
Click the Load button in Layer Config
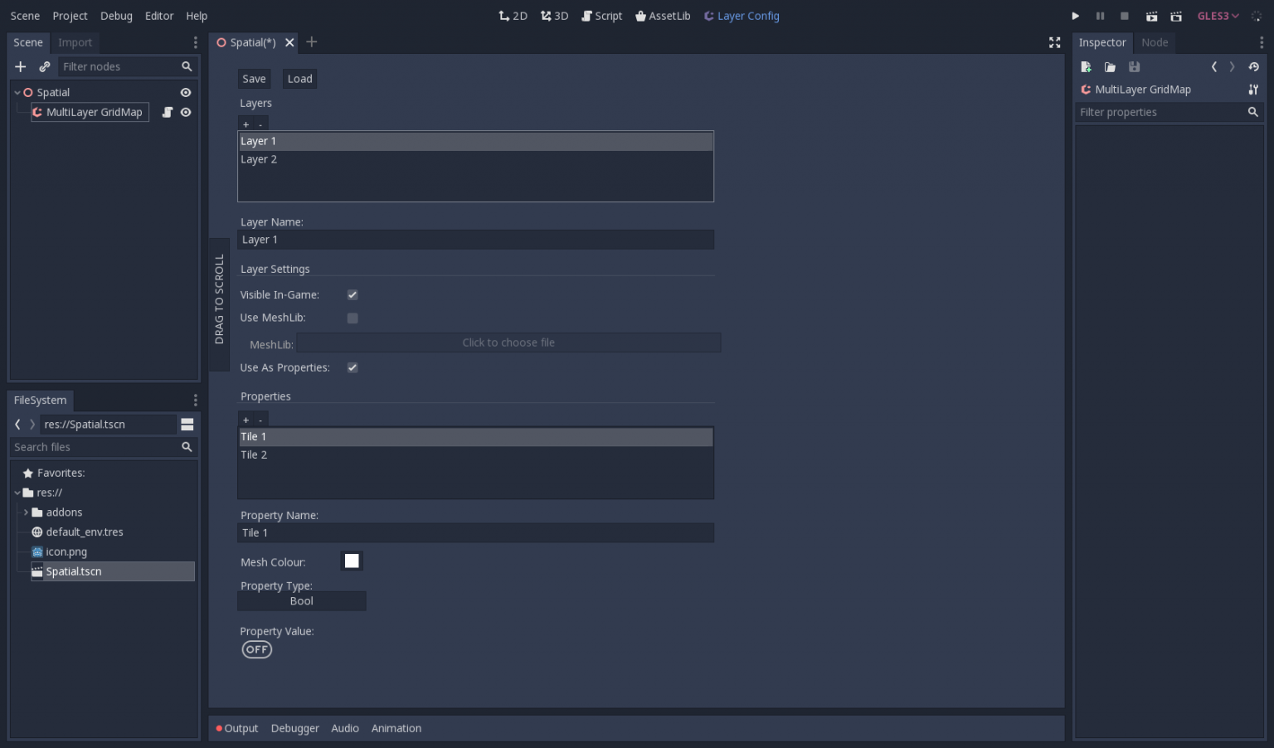click(299, 78)
